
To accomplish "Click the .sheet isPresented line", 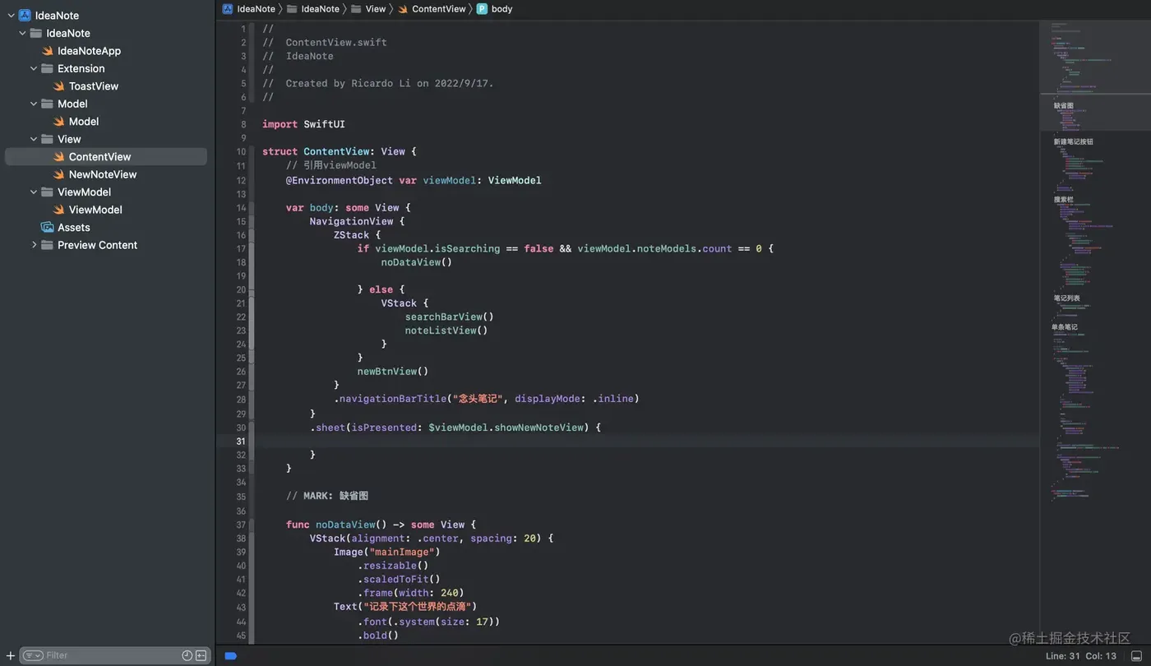I will pyautogui.click(x=455, y=428).
